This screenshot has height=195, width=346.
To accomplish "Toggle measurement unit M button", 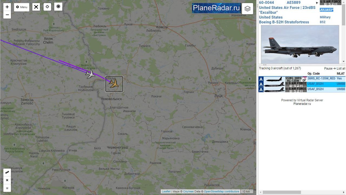I will [x=7, y=188].
